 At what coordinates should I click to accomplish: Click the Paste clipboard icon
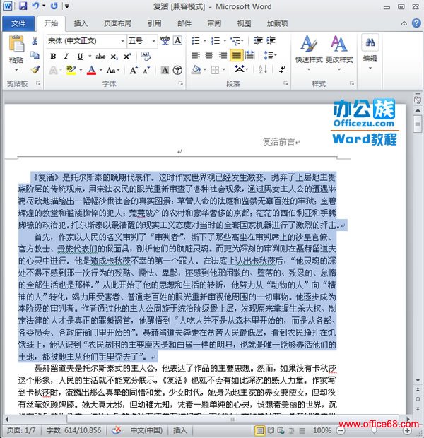click(16, 43)
